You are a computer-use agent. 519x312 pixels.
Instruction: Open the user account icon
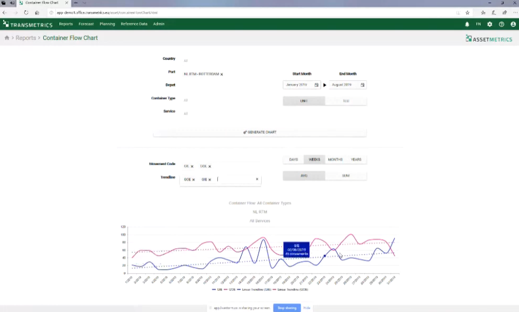[x=513, y=24]
